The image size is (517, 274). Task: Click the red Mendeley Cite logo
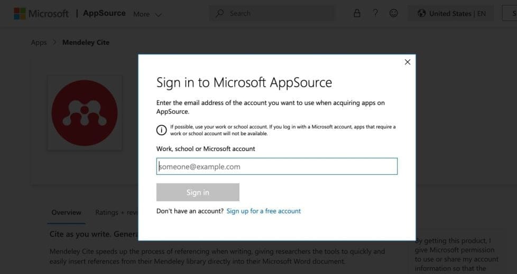click(84, 113)
